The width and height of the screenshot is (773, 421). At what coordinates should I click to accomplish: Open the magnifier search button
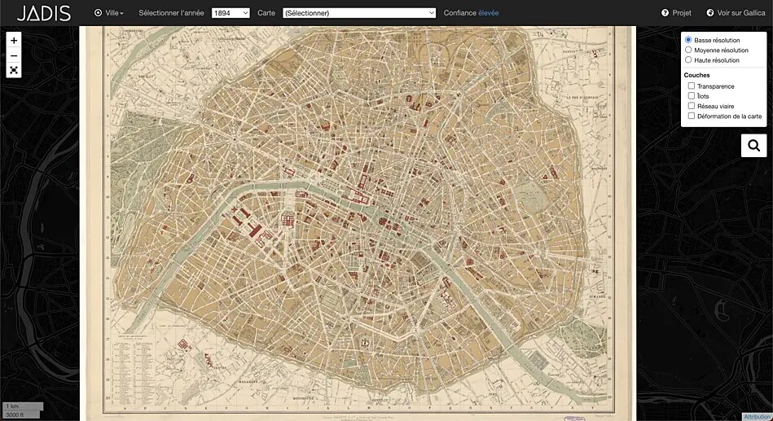753,146
